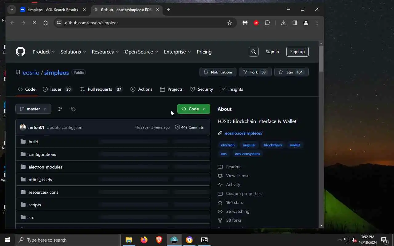
Task: Expand the Open Source dropdown
Action: click(141, 52)
